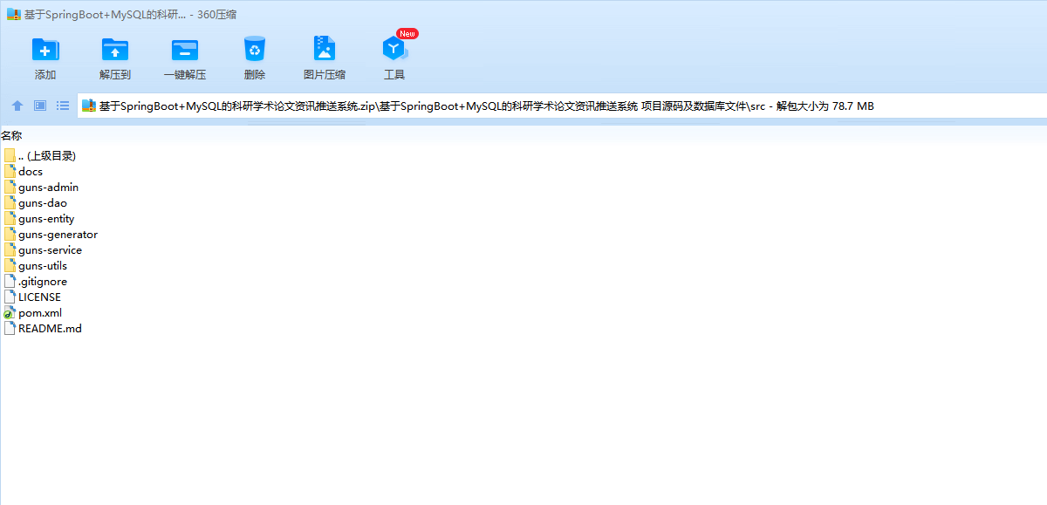1047x505 pixels.
Task: Select the LICENSE file
Action: coord(32,297)
